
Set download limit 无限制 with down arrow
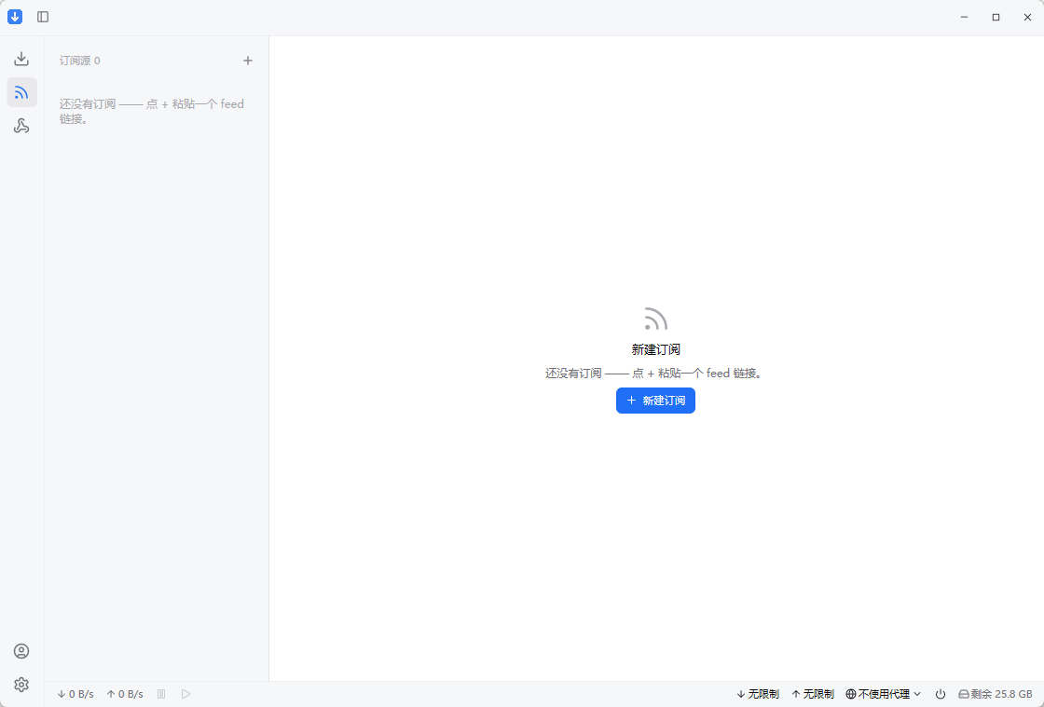(x=758, y=694)
